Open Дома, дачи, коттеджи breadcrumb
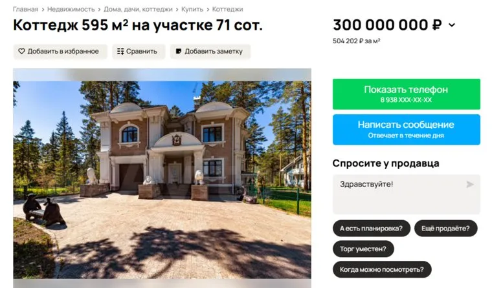 pyautogui.click(x=138, y=10)
